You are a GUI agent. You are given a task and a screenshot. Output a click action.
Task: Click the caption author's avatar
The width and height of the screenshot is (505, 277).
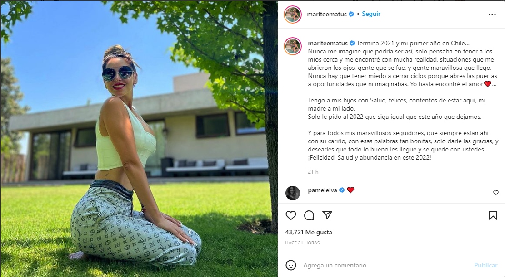pyautogui.click(x=292, y=46)
